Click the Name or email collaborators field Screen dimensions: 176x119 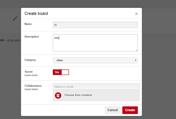coord(96,87)
